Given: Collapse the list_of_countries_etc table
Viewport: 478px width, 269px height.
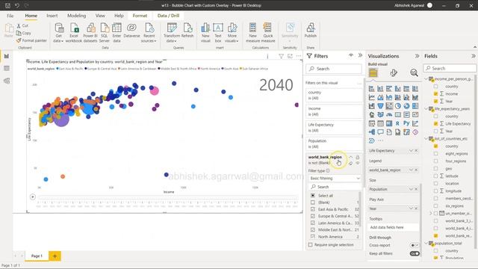Looking at the screenshot, I should [426, 138].
